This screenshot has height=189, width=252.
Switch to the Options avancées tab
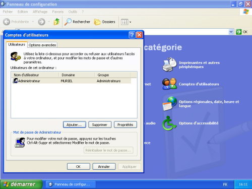pos(42,45)
